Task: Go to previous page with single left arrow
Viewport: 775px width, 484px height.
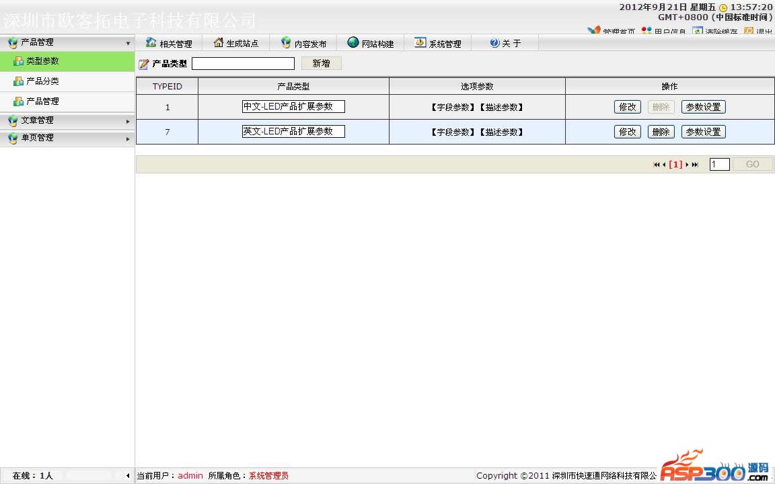Action: [x=664, y=165]
